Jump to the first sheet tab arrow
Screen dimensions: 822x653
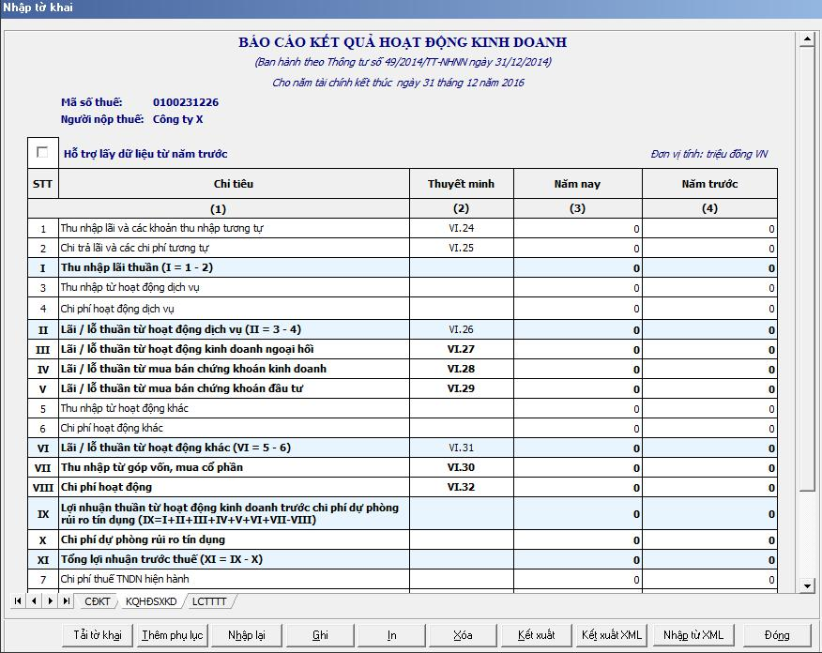point(18,600)
